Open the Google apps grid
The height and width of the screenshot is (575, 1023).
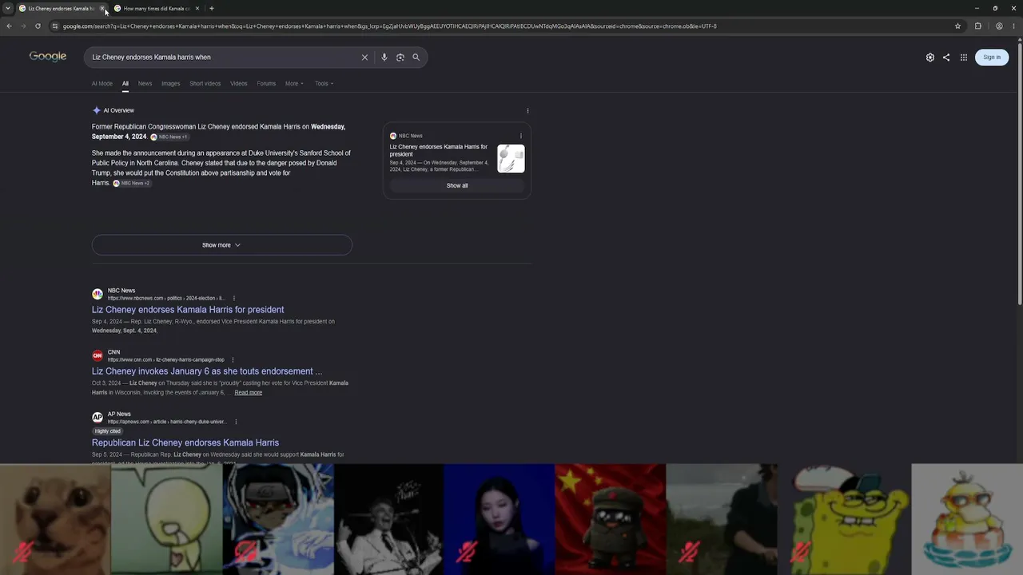tap(964, 57)
